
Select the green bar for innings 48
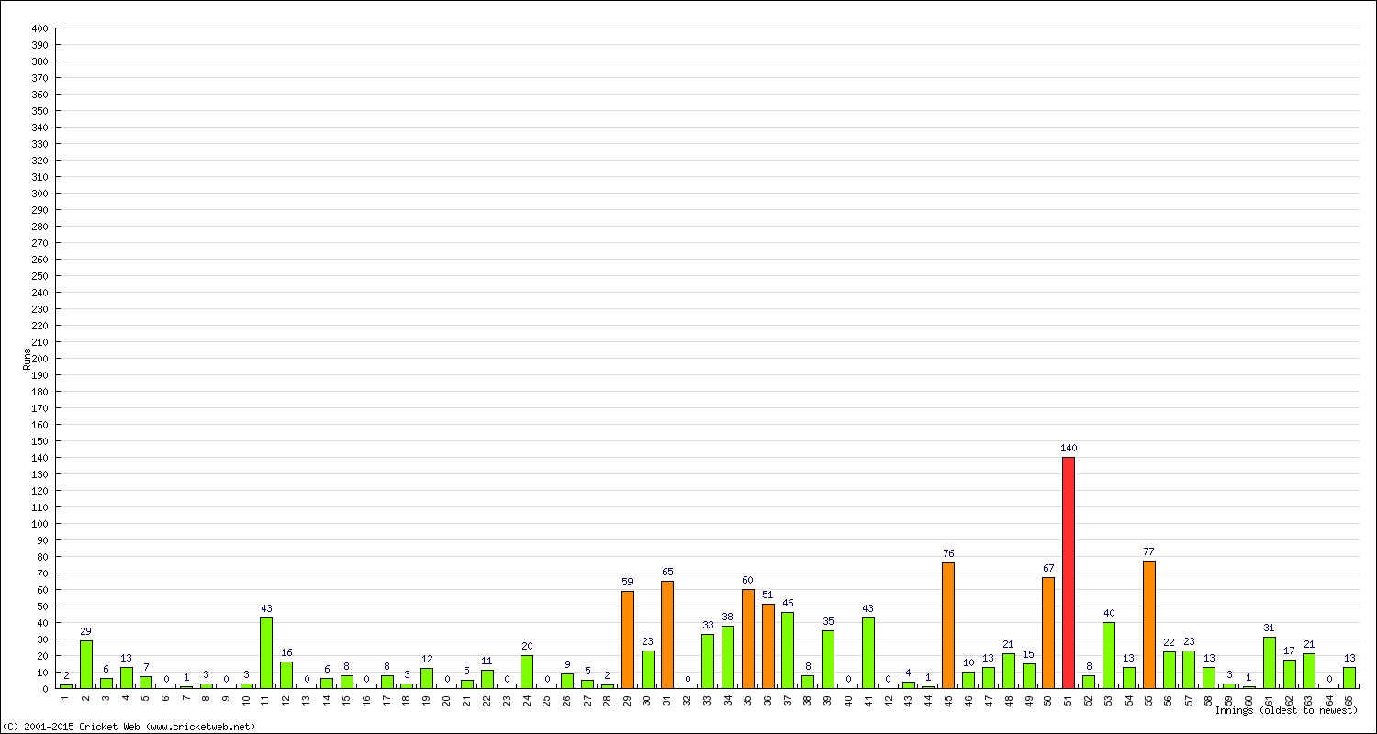[x=1009, y=671]
